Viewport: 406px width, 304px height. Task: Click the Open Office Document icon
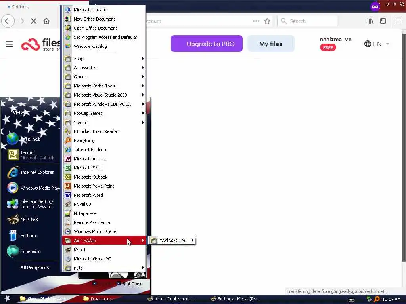[x=67, y=28]
